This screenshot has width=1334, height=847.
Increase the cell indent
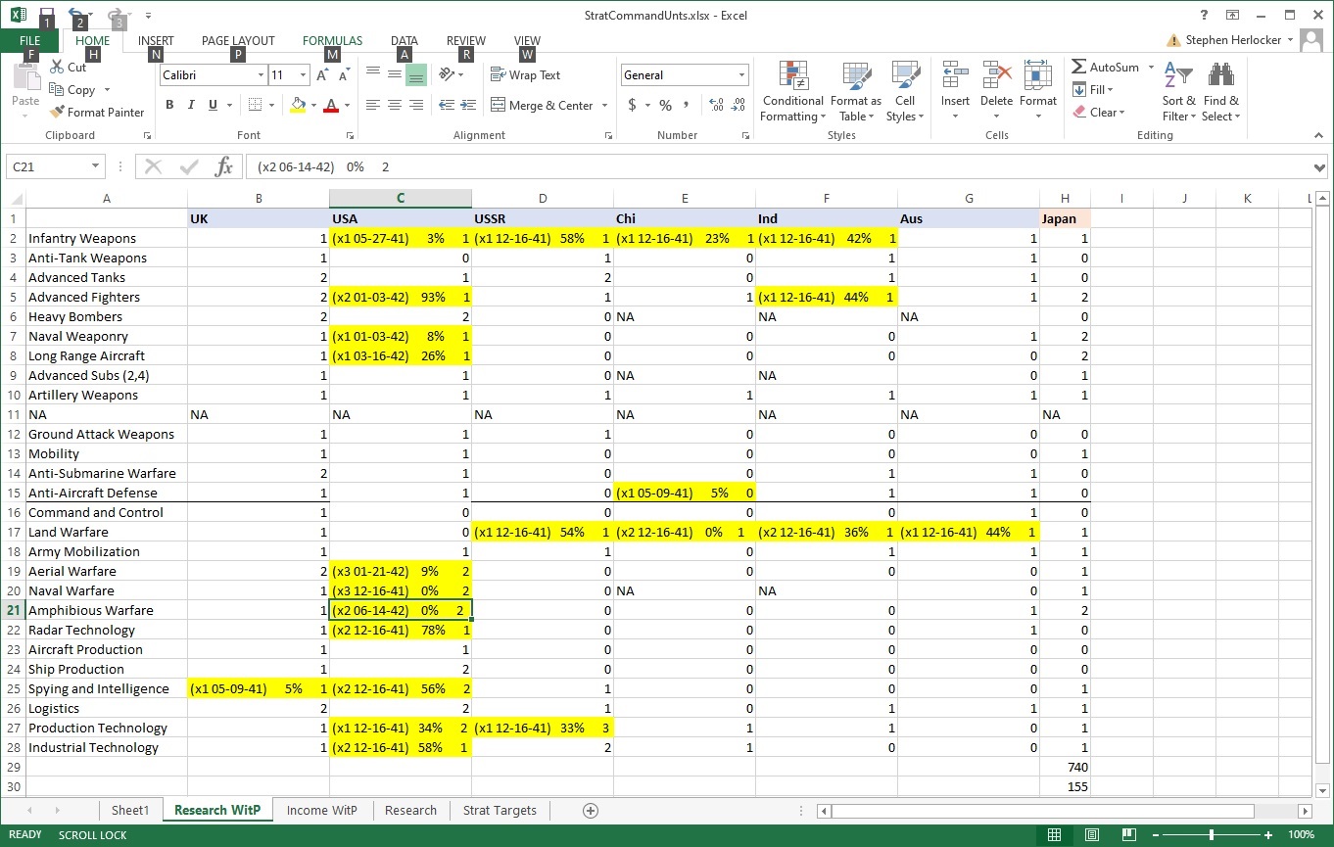tap(468, 105)
